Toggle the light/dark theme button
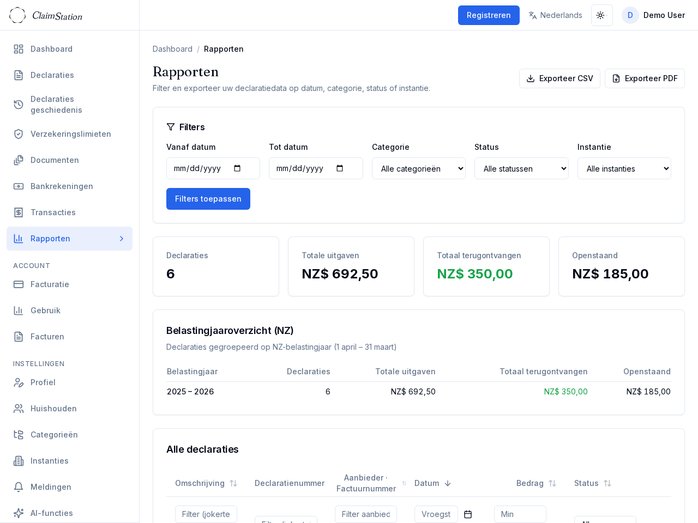 click(x=601, y=15)
